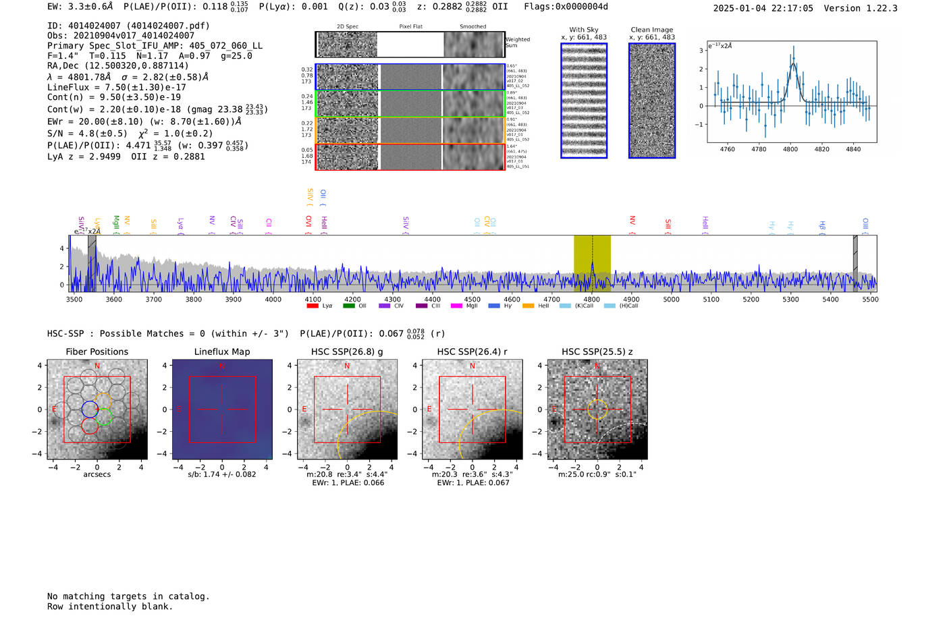Select the green MgII line marker
Screen dimensions: 945x643
click(x=116, y=225)
